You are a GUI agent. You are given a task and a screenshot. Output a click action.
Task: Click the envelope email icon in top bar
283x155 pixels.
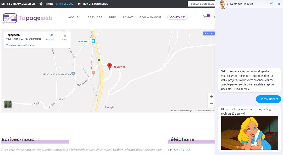3,4
